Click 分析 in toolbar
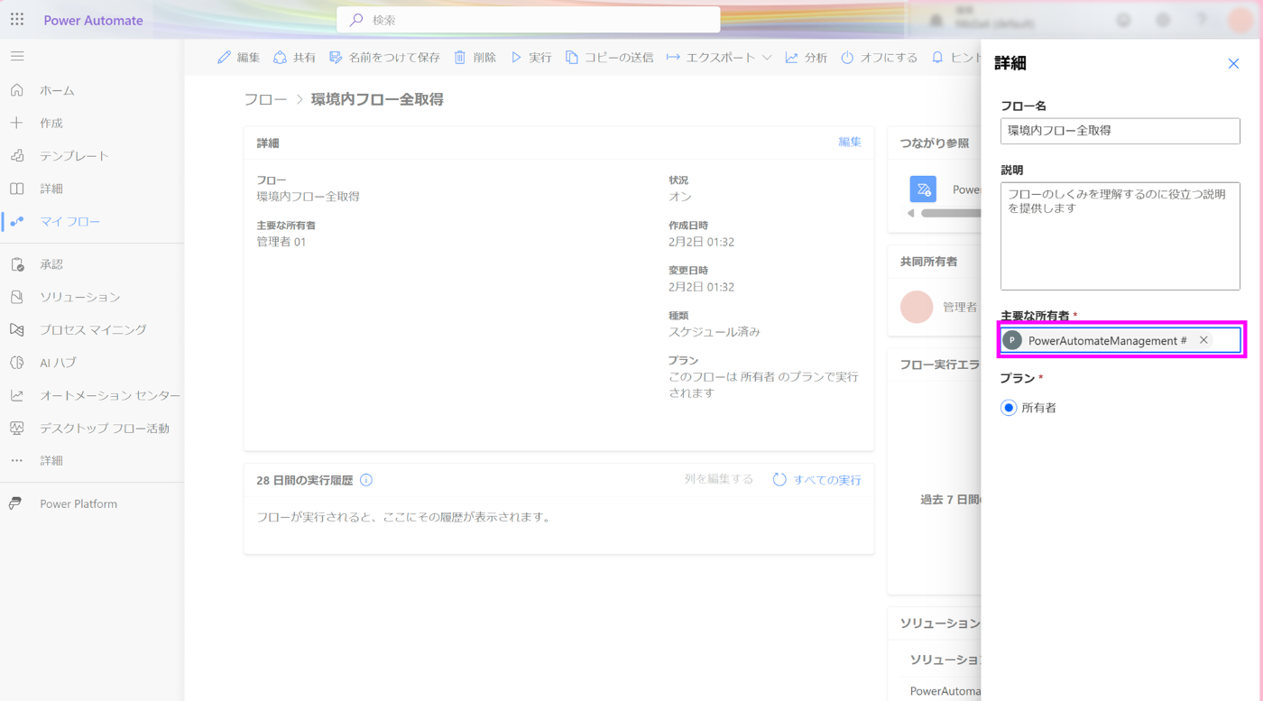 (x=806, y=57)
